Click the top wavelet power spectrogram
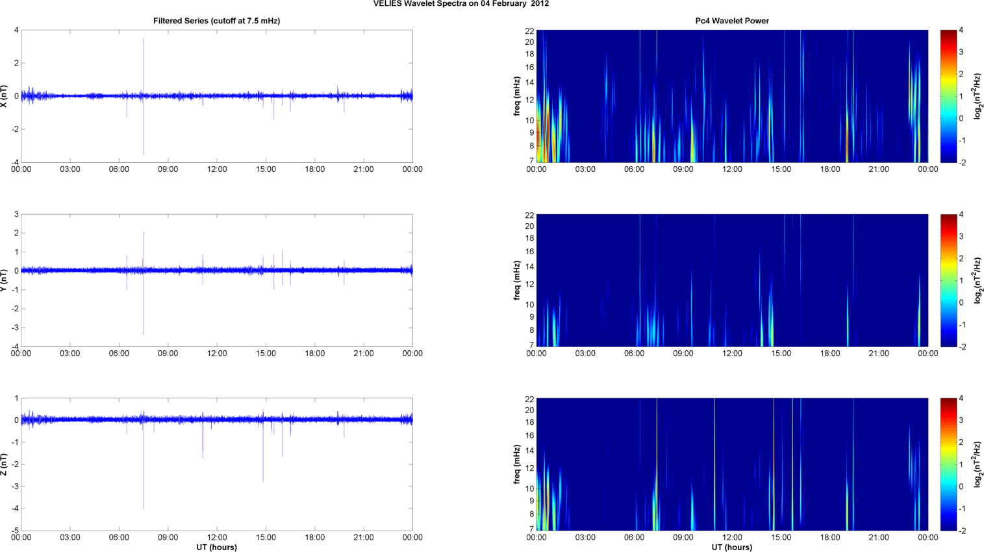Image resolution: width=984 pixels, height=552 pixels. (x=732, y=96)
